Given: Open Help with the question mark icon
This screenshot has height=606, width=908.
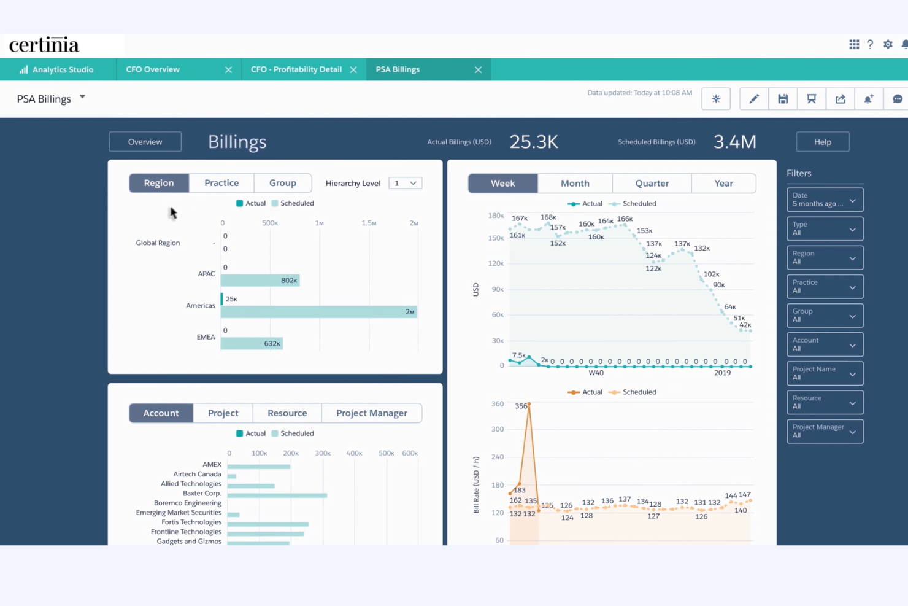Looking at the screenshot, I should tap(870, 44).
